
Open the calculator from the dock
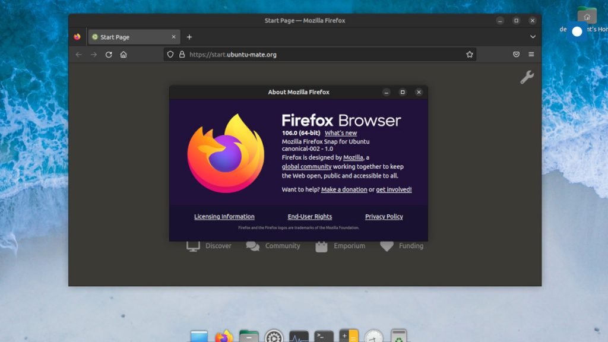(349, 336)
